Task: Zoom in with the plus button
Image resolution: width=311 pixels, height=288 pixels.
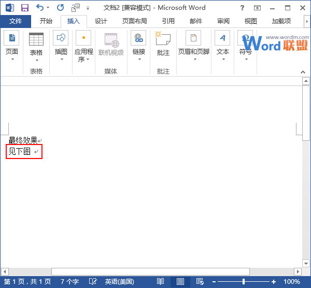Action: tap(274, 282)
